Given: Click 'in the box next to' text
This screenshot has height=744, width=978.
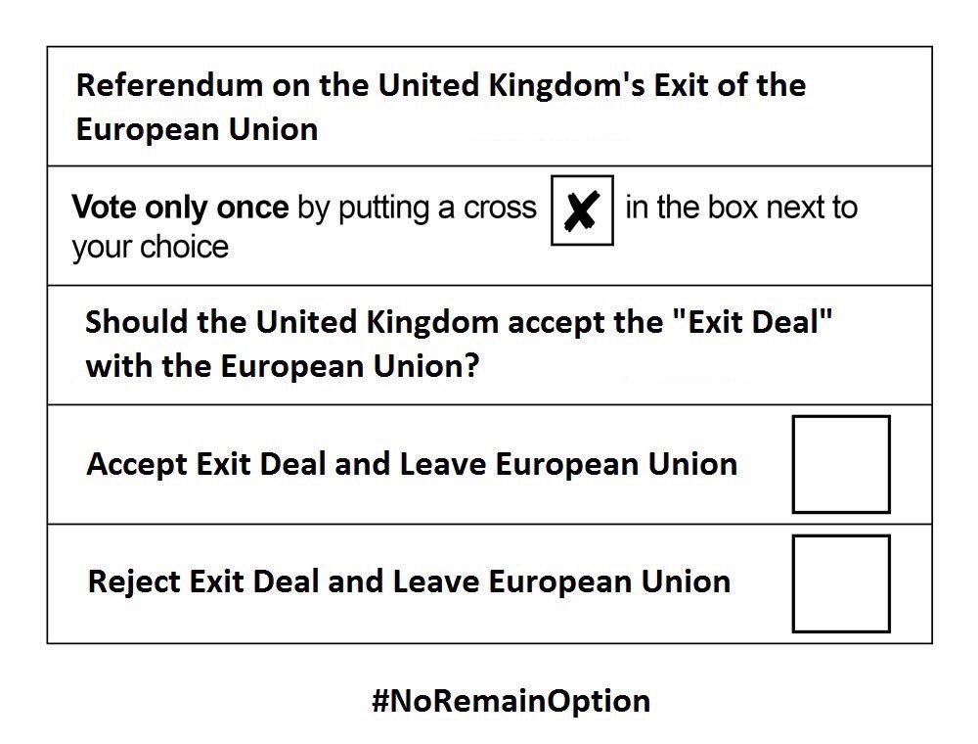Looking at the screenshot, I should (741, 208).
